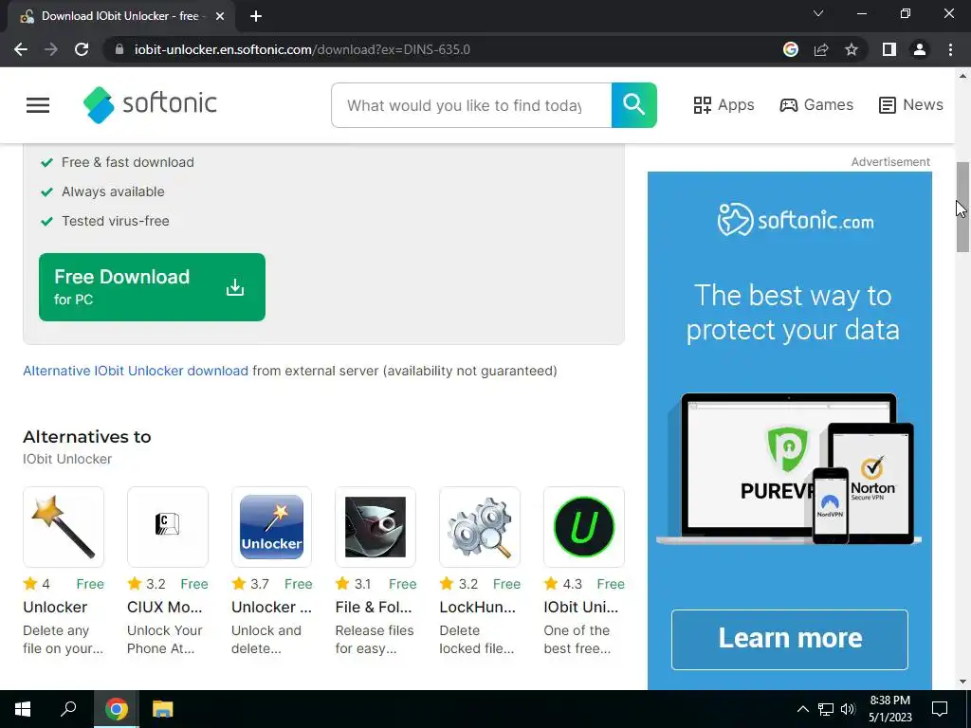Open the IObit Uninstaller green U icon
The height and width of the screenshot is (728, 971).
584,527
